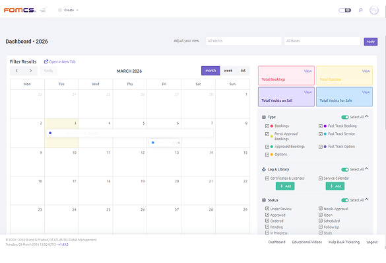This screenshot has height=263, width=386.
Task: Uncheck Needs Approval status checkbox
Action: click(x=321, y=209)
